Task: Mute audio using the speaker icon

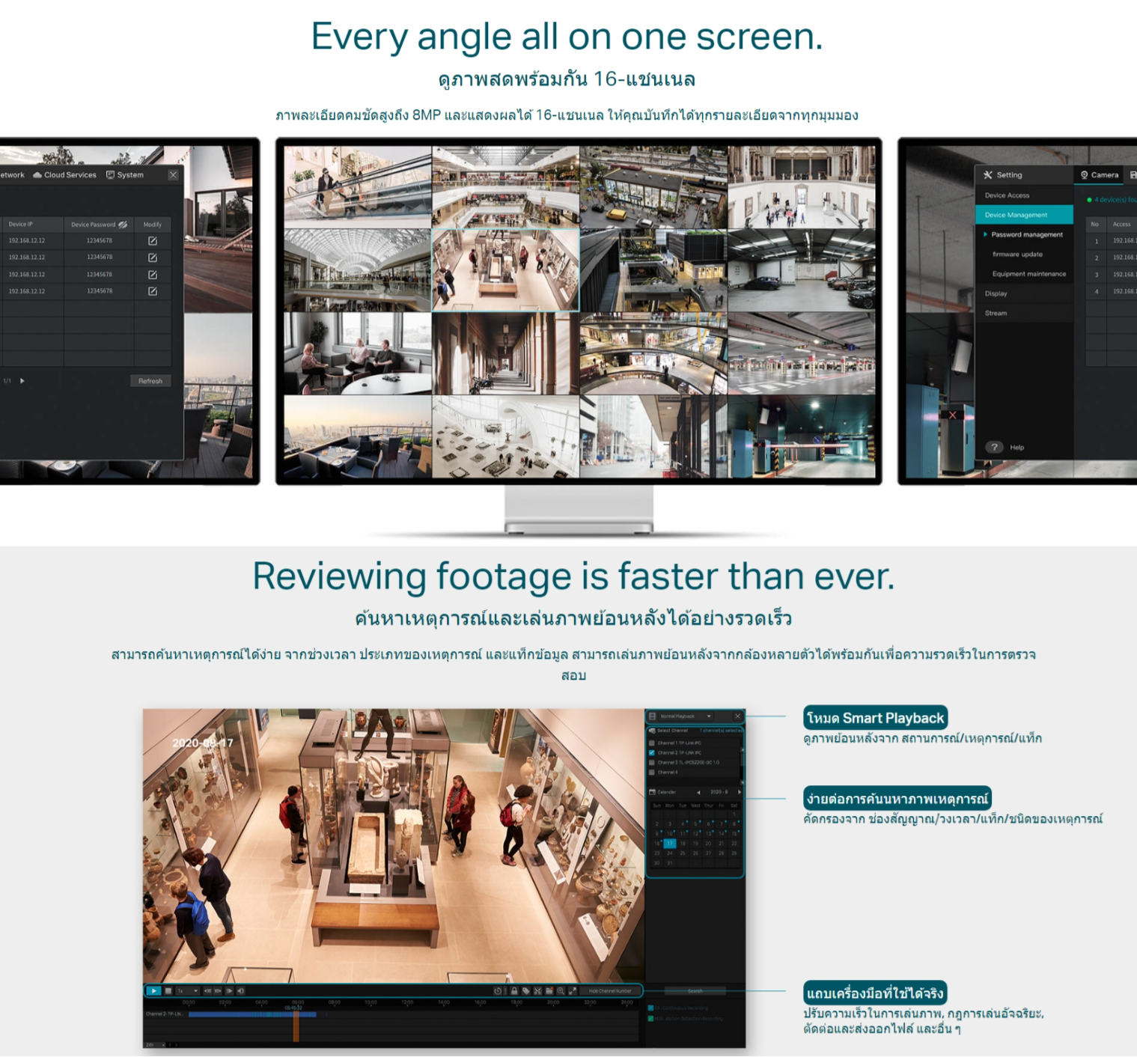Action: [x=240, y=990]
